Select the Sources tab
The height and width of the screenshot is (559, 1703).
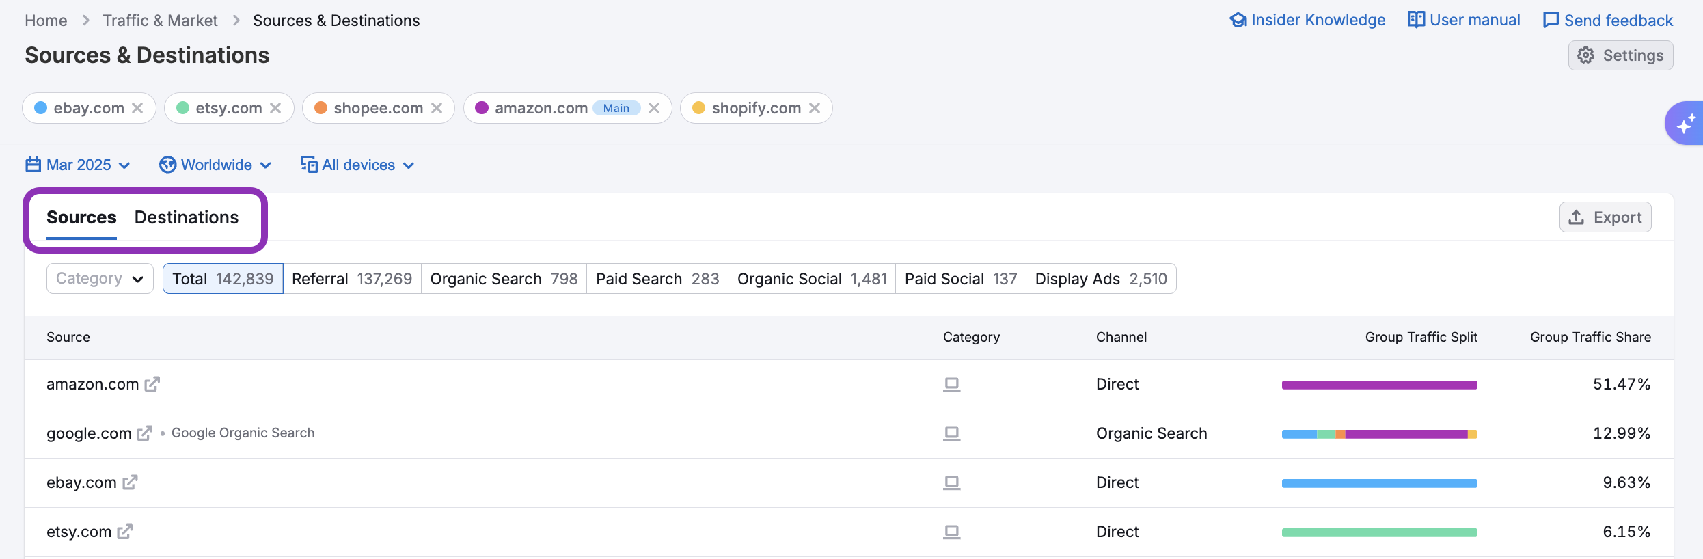tap(81, 217)
